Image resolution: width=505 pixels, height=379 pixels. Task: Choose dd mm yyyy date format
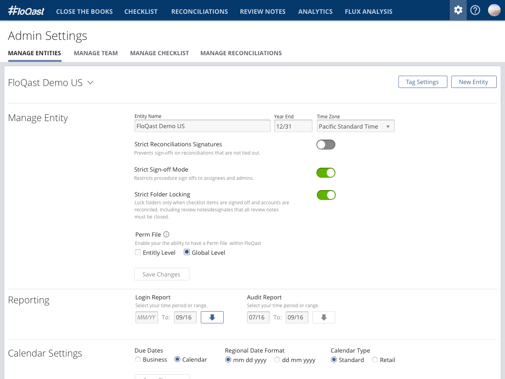point(277,360)
